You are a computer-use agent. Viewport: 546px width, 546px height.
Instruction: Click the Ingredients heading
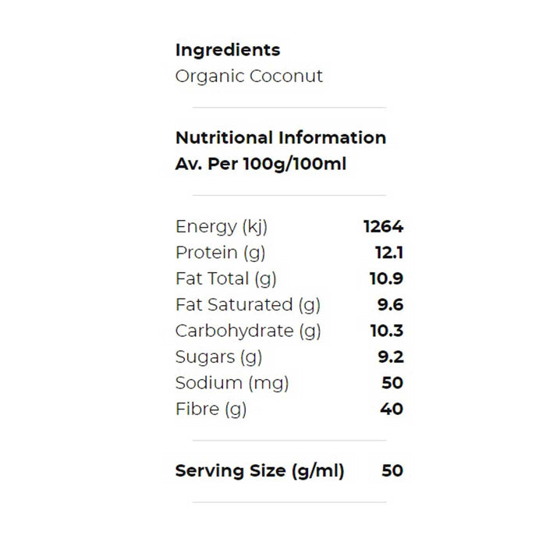point(228,50)
